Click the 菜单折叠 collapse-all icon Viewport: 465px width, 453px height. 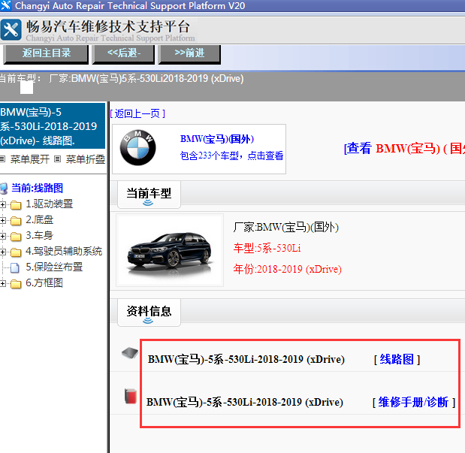tap(58, 159)
